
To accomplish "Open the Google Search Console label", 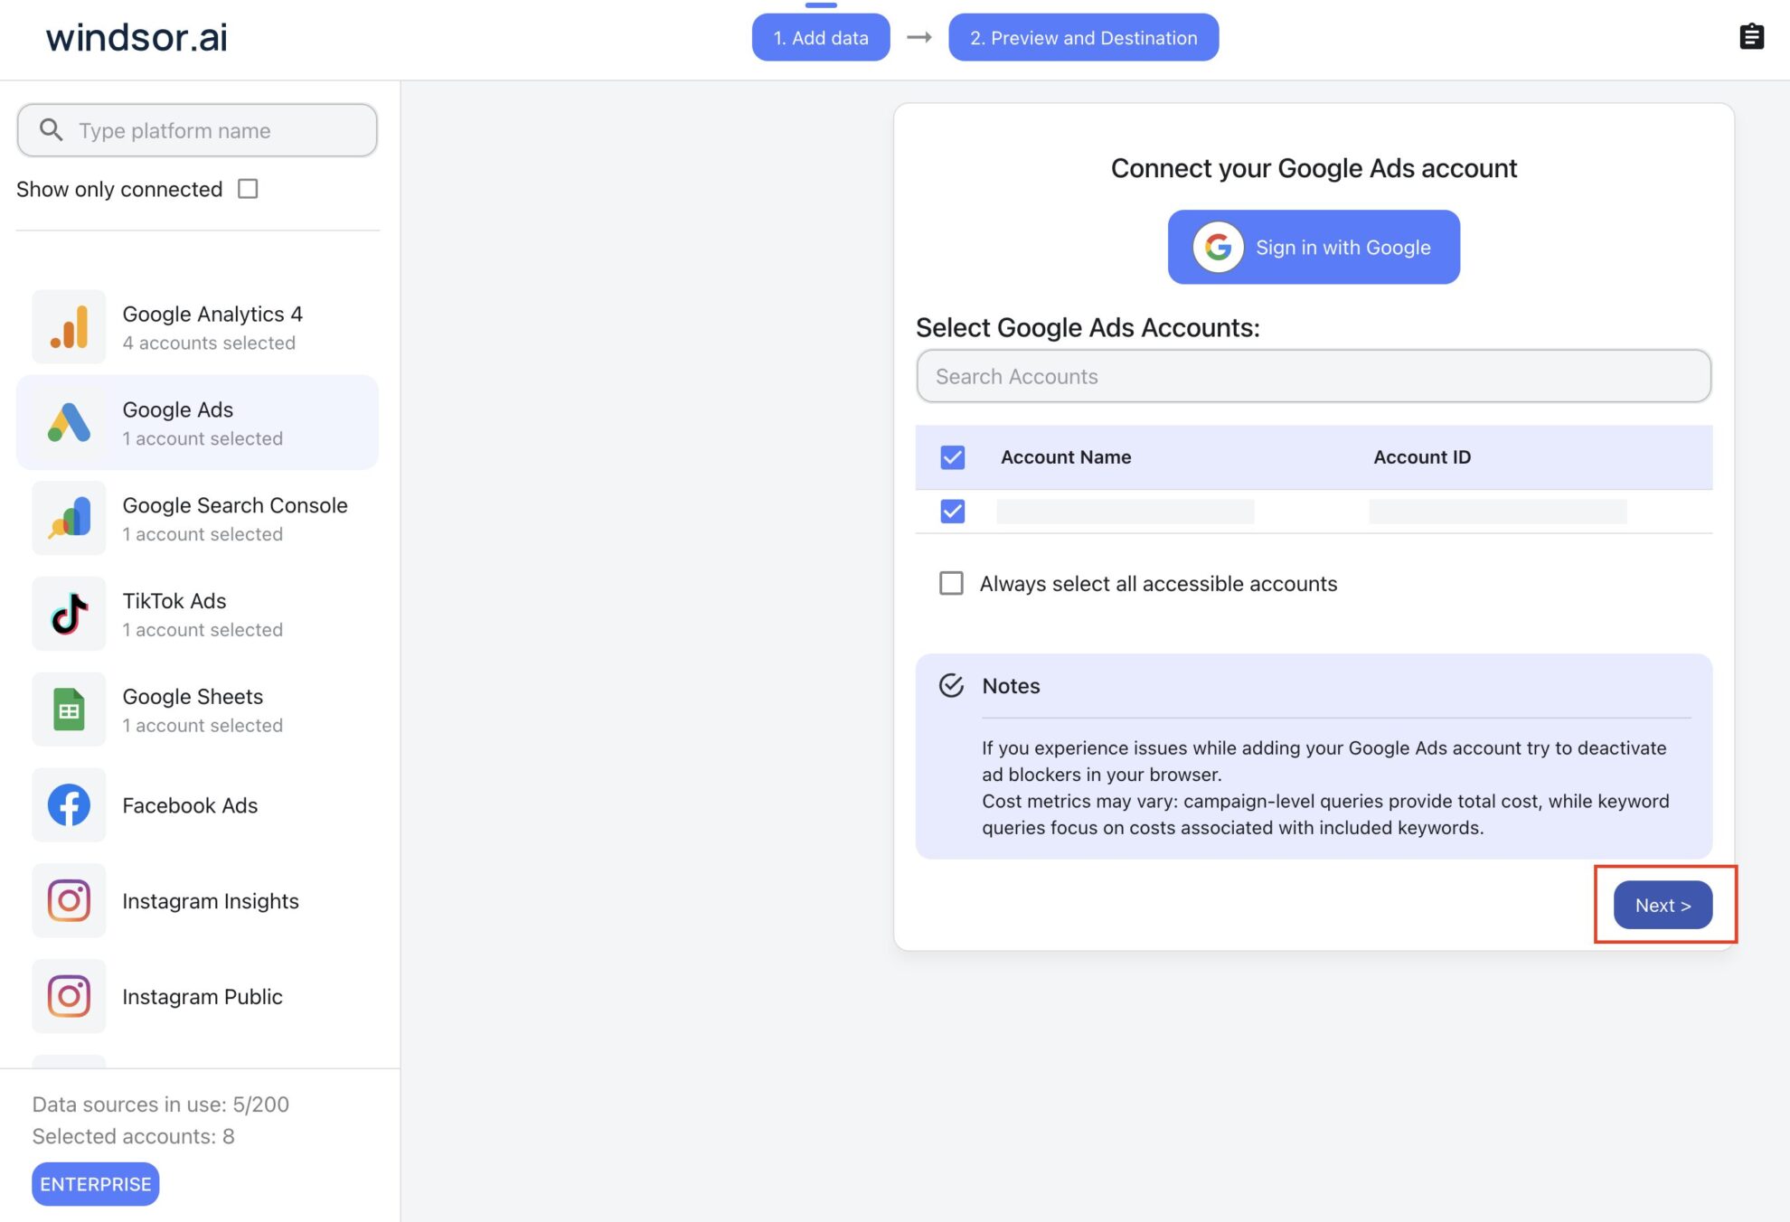I will 235,505.
